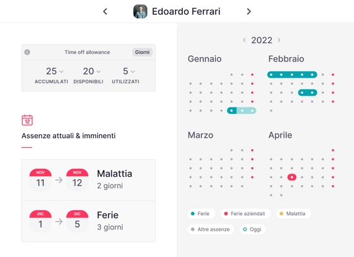Expand the 20 Disponibili dropdown chevron
This screenshot has height=257, width=354.
98,72
